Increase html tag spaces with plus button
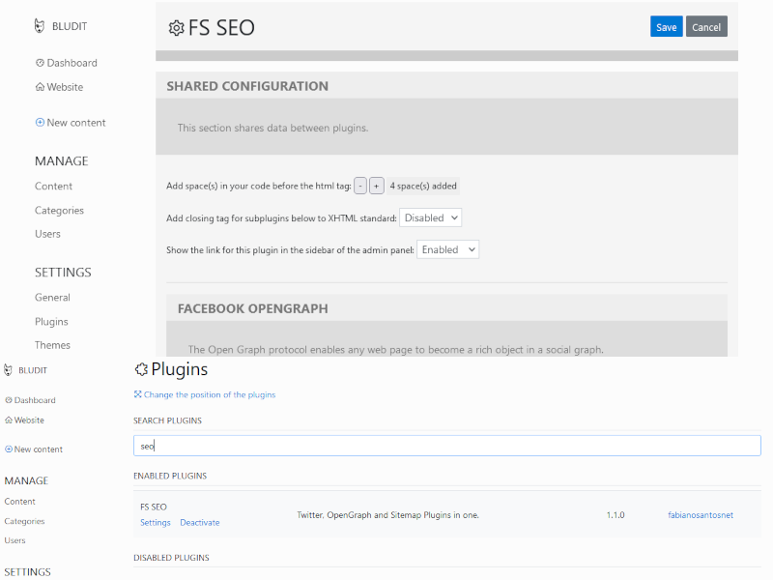773x580 pixels. click(x=377, y=186)
